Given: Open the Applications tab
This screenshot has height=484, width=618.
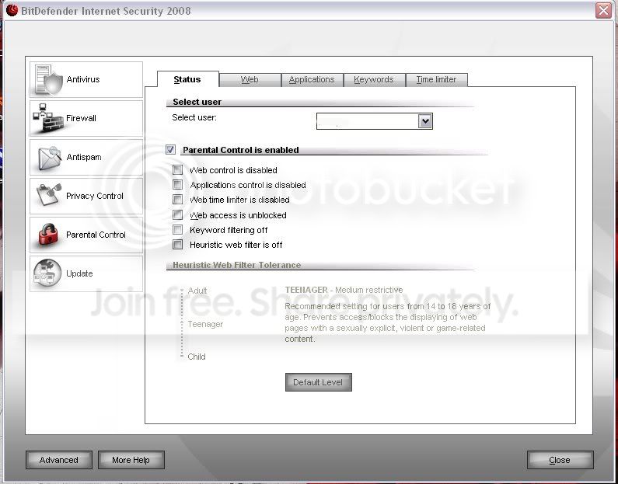Looking at the screenshot, I should (312, 79).
